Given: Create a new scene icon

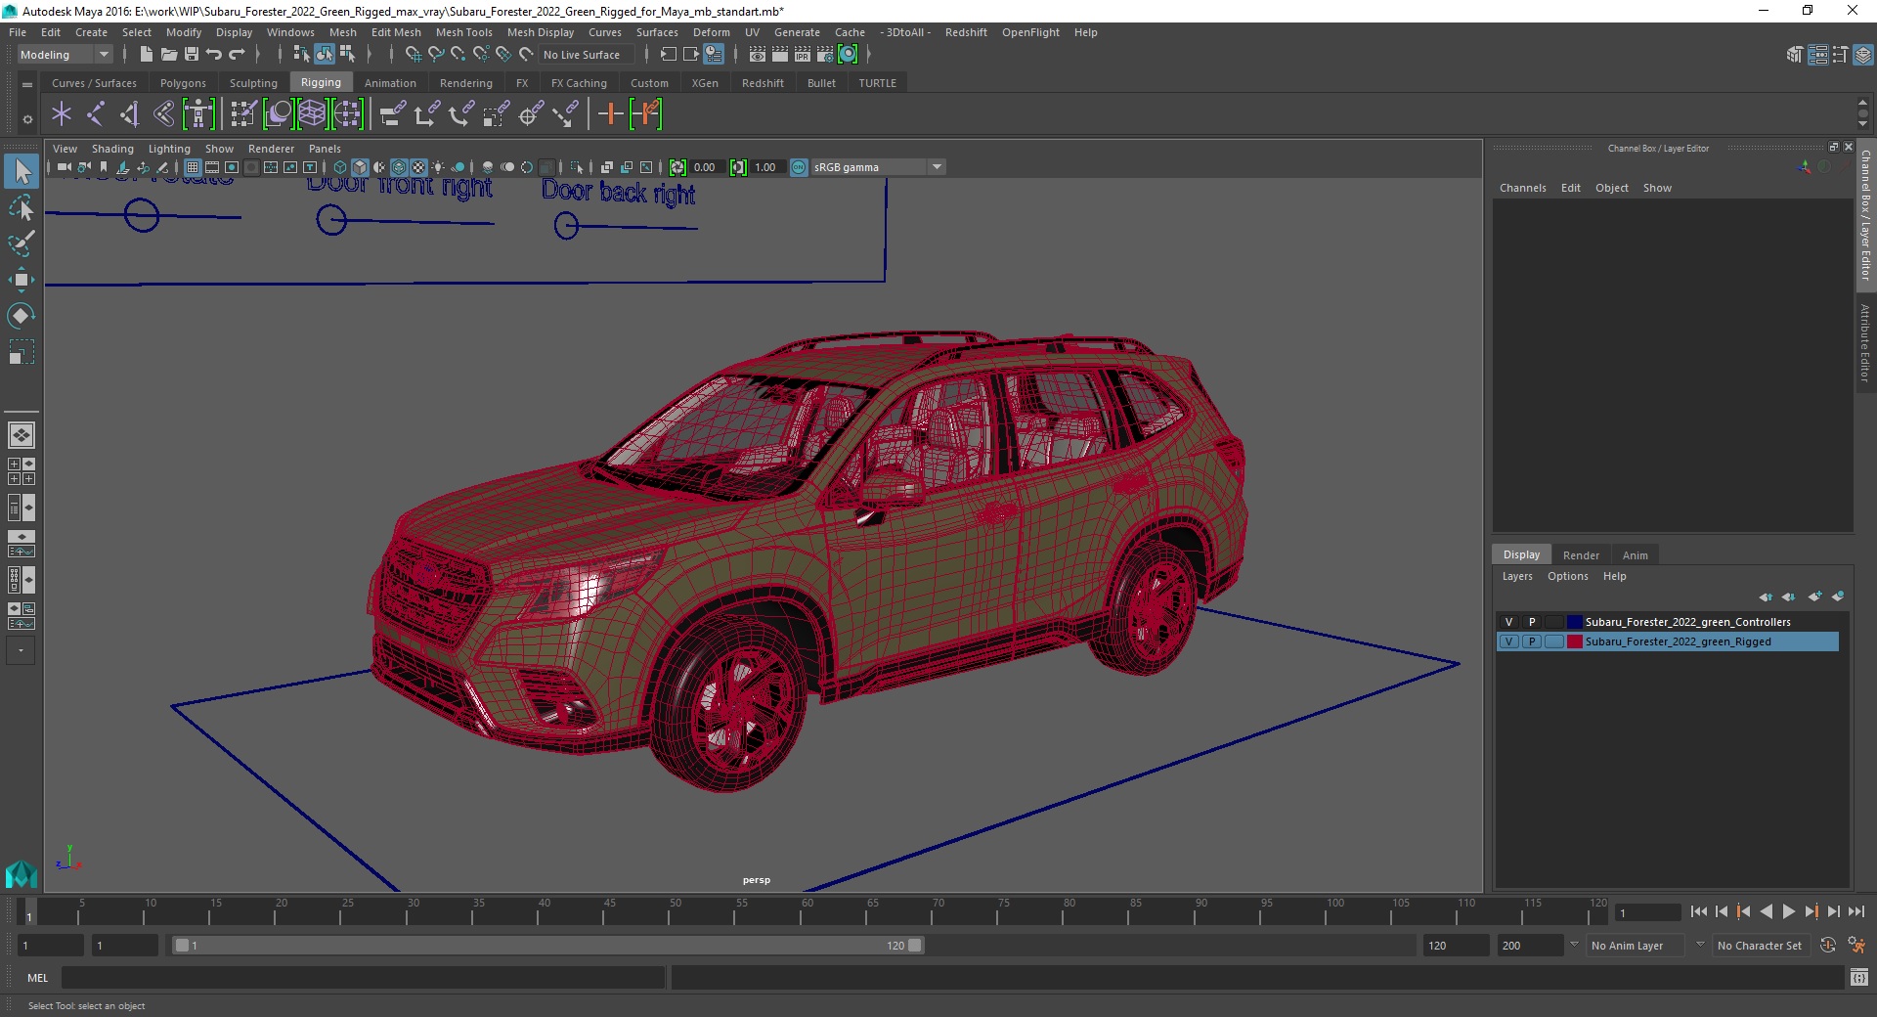Looking at the screenshot, I should [146, 55].
